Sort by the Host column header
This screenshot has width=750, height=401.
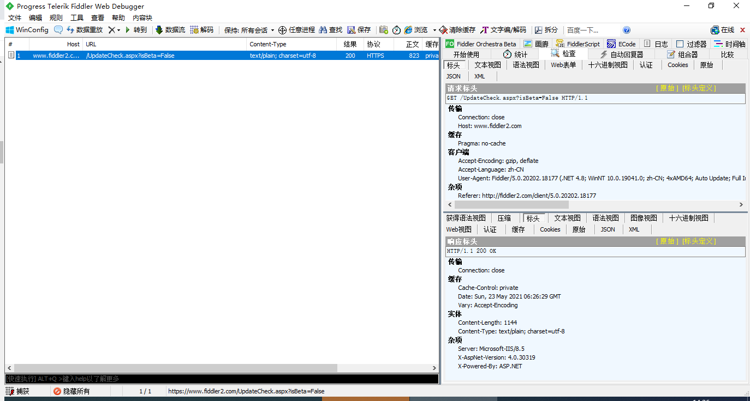point(55,44)
